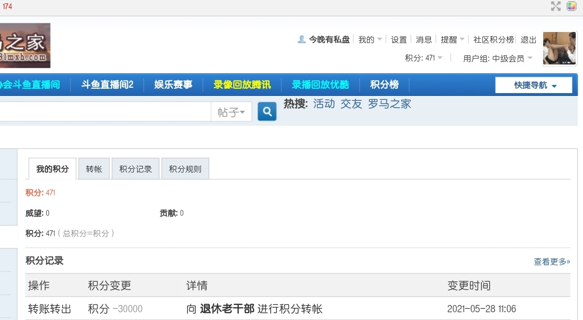The image size is (583, 320).
Task: Click the blue search magnifier button
Action: pos(267,112)
